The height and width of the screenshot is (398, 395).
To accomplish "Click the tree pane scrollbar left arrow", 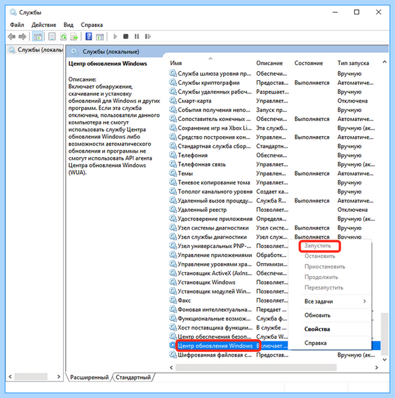I will (x=10, y=376).
